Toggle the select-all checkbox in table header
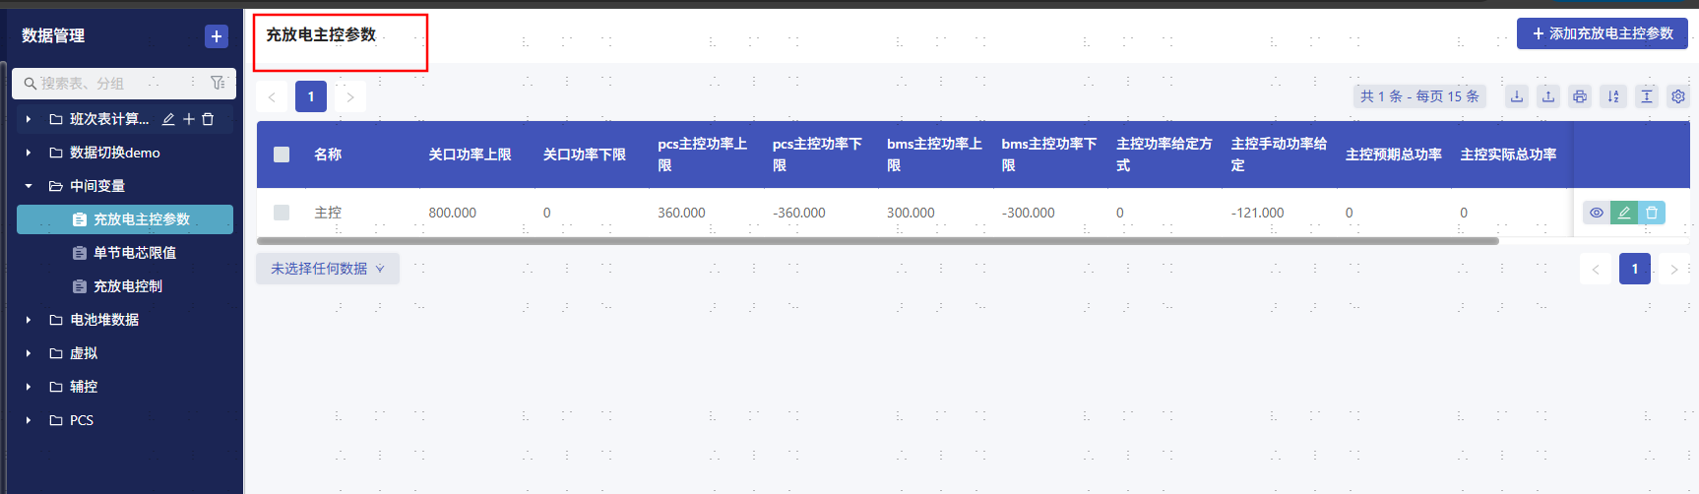 [x=282, y=154]
